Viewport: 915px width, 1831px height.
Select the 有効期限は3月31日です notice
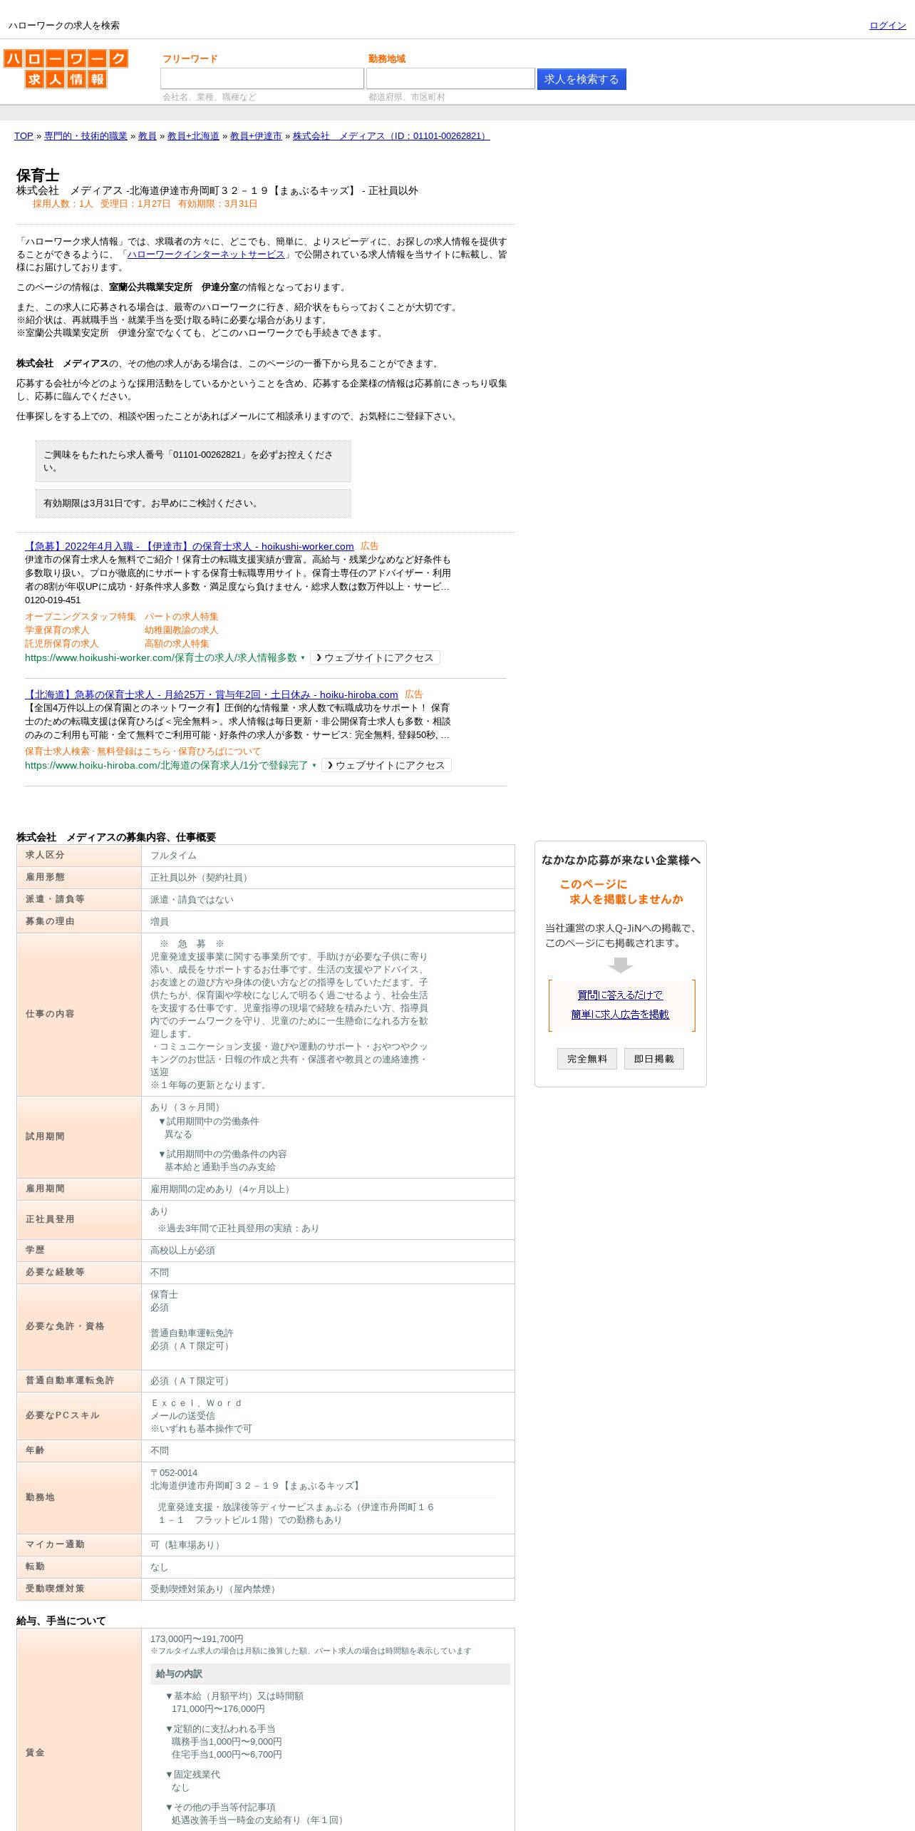(x=193, y=503)
